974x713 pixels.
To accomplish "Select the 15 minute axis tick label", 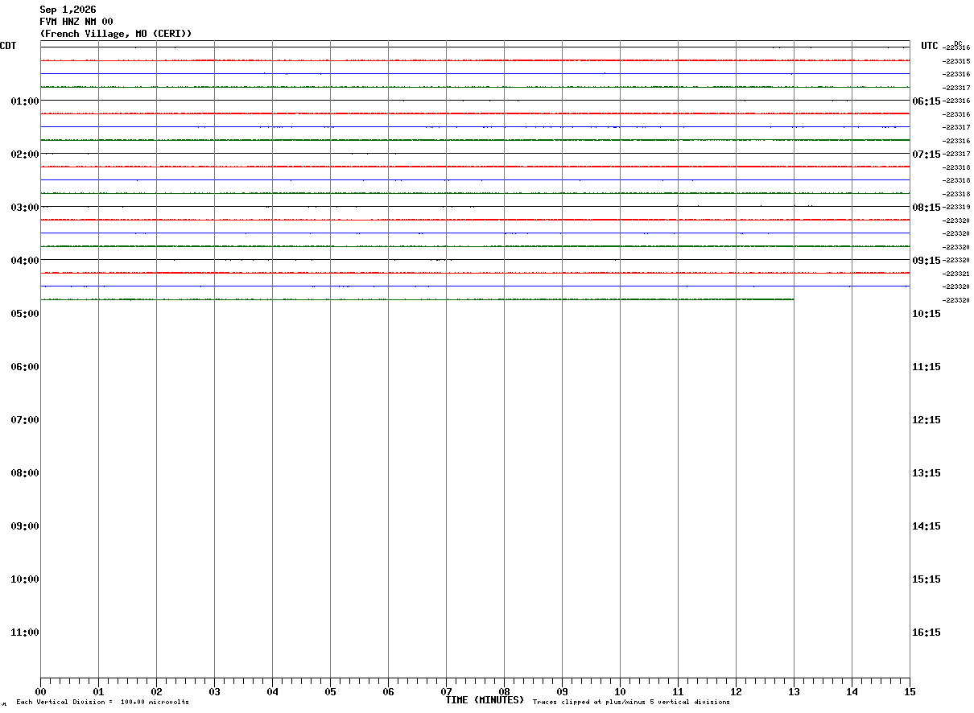I will [x=910, y=692].
